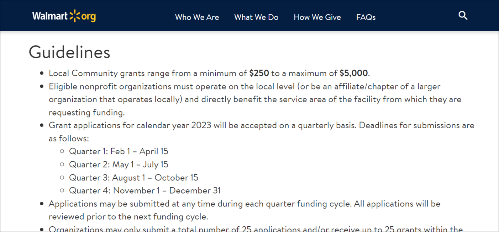Open the How We Give menu
The height and width of the screenshot is (232, 499).
point(317,17)
